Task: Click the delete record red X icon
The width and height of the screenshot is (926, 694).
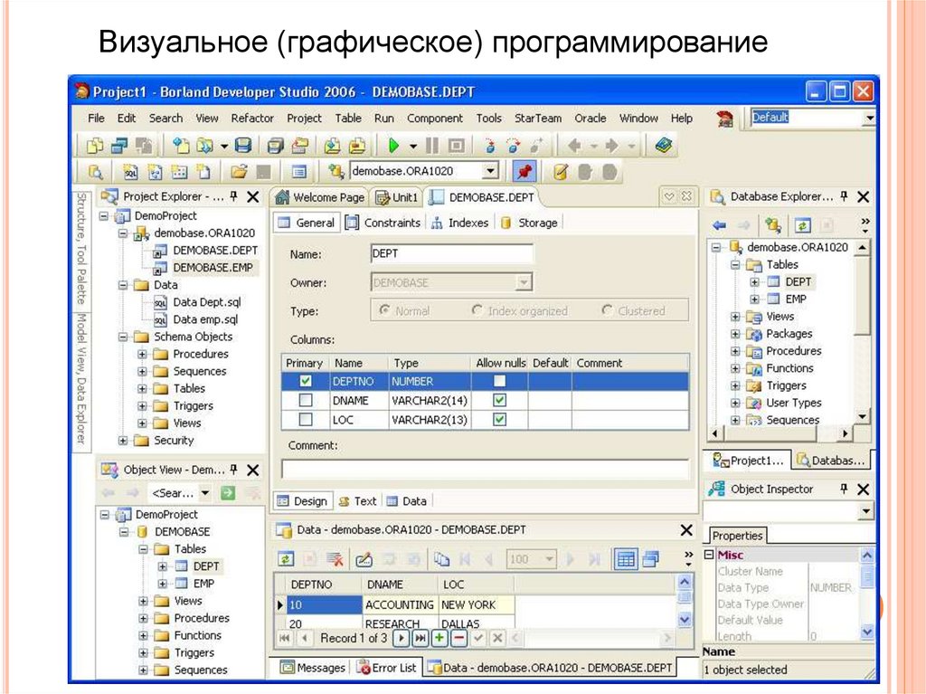Action: coord(335,558)
